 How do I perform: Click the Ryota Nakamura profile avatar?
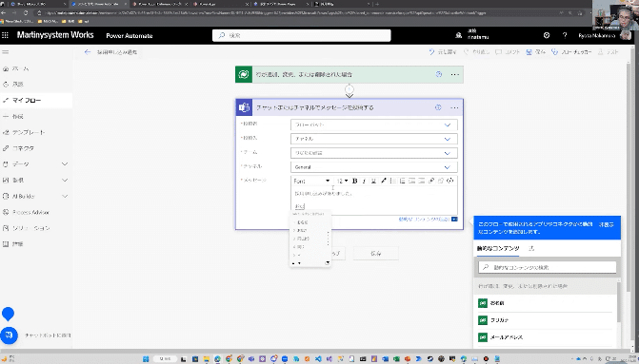point(626,35)
